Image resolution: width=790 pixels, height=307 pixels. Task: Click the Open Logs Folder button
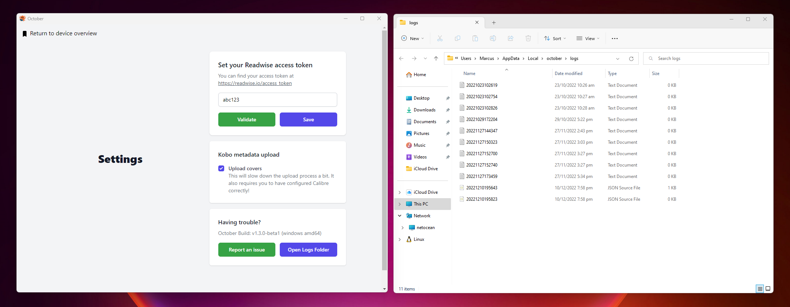308,250
